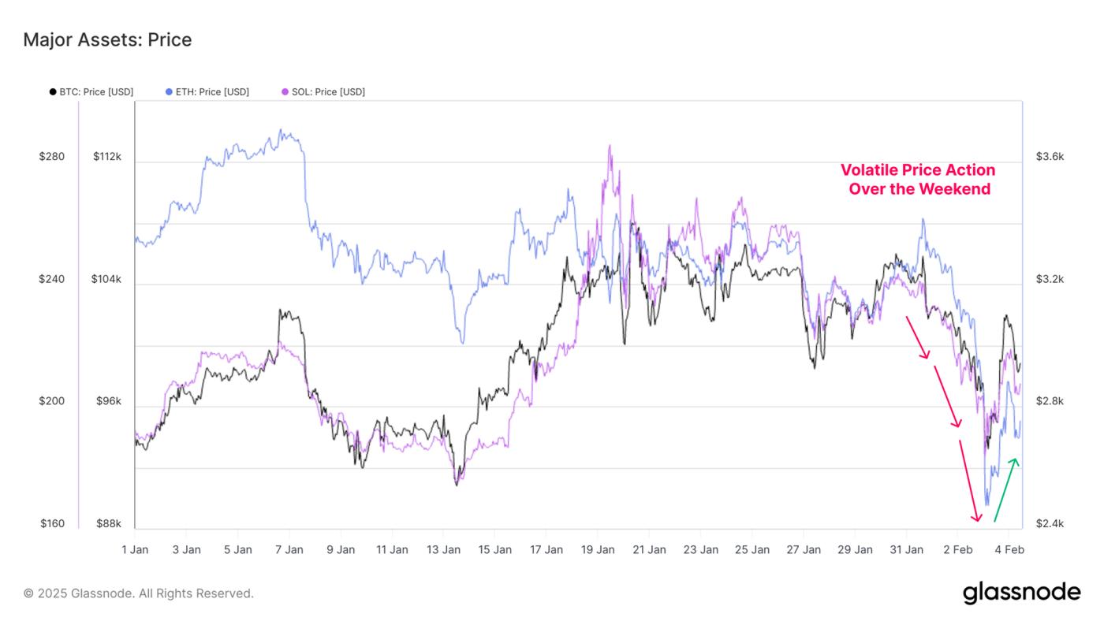Select the 13 Jan date label
The width and height of the screenshot is (1104, 621).
(443, 550)
